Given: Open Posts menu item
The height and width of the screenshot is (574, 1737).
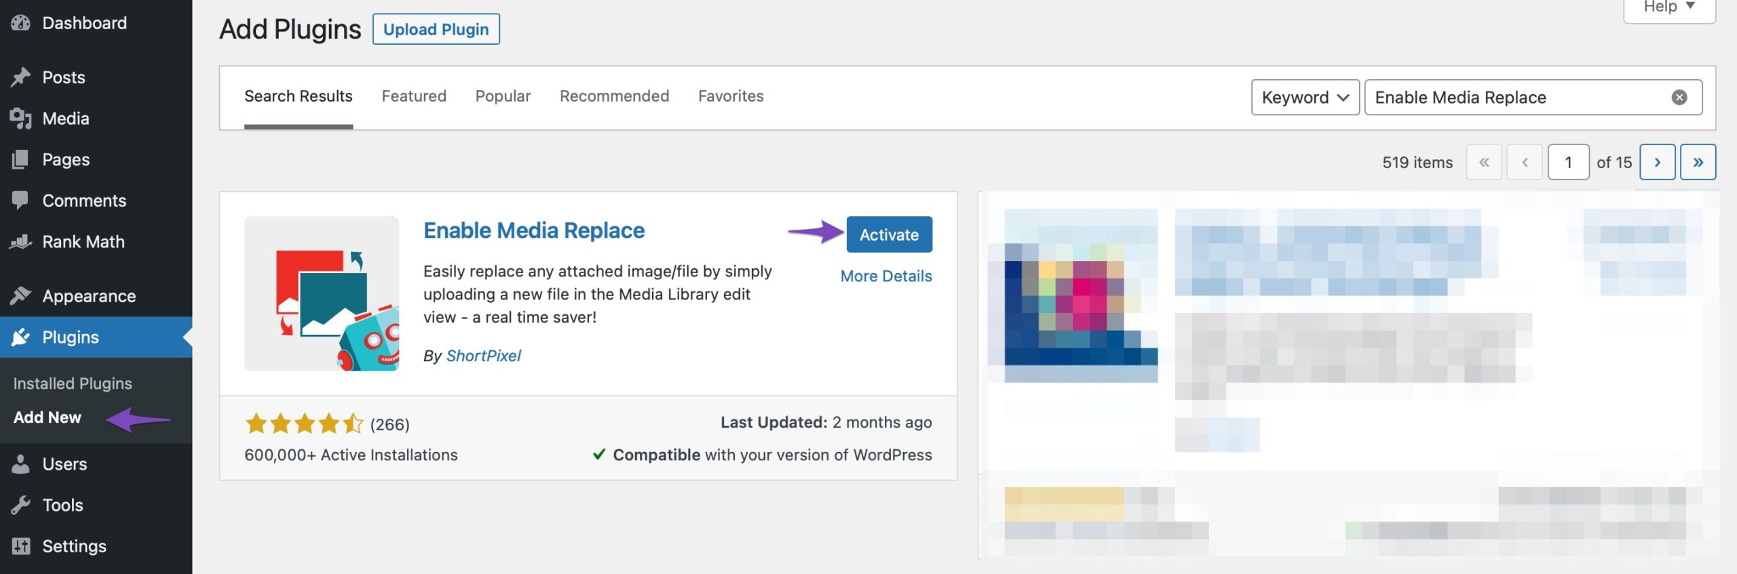Looking at the screenshot, I should coord(96,77).
